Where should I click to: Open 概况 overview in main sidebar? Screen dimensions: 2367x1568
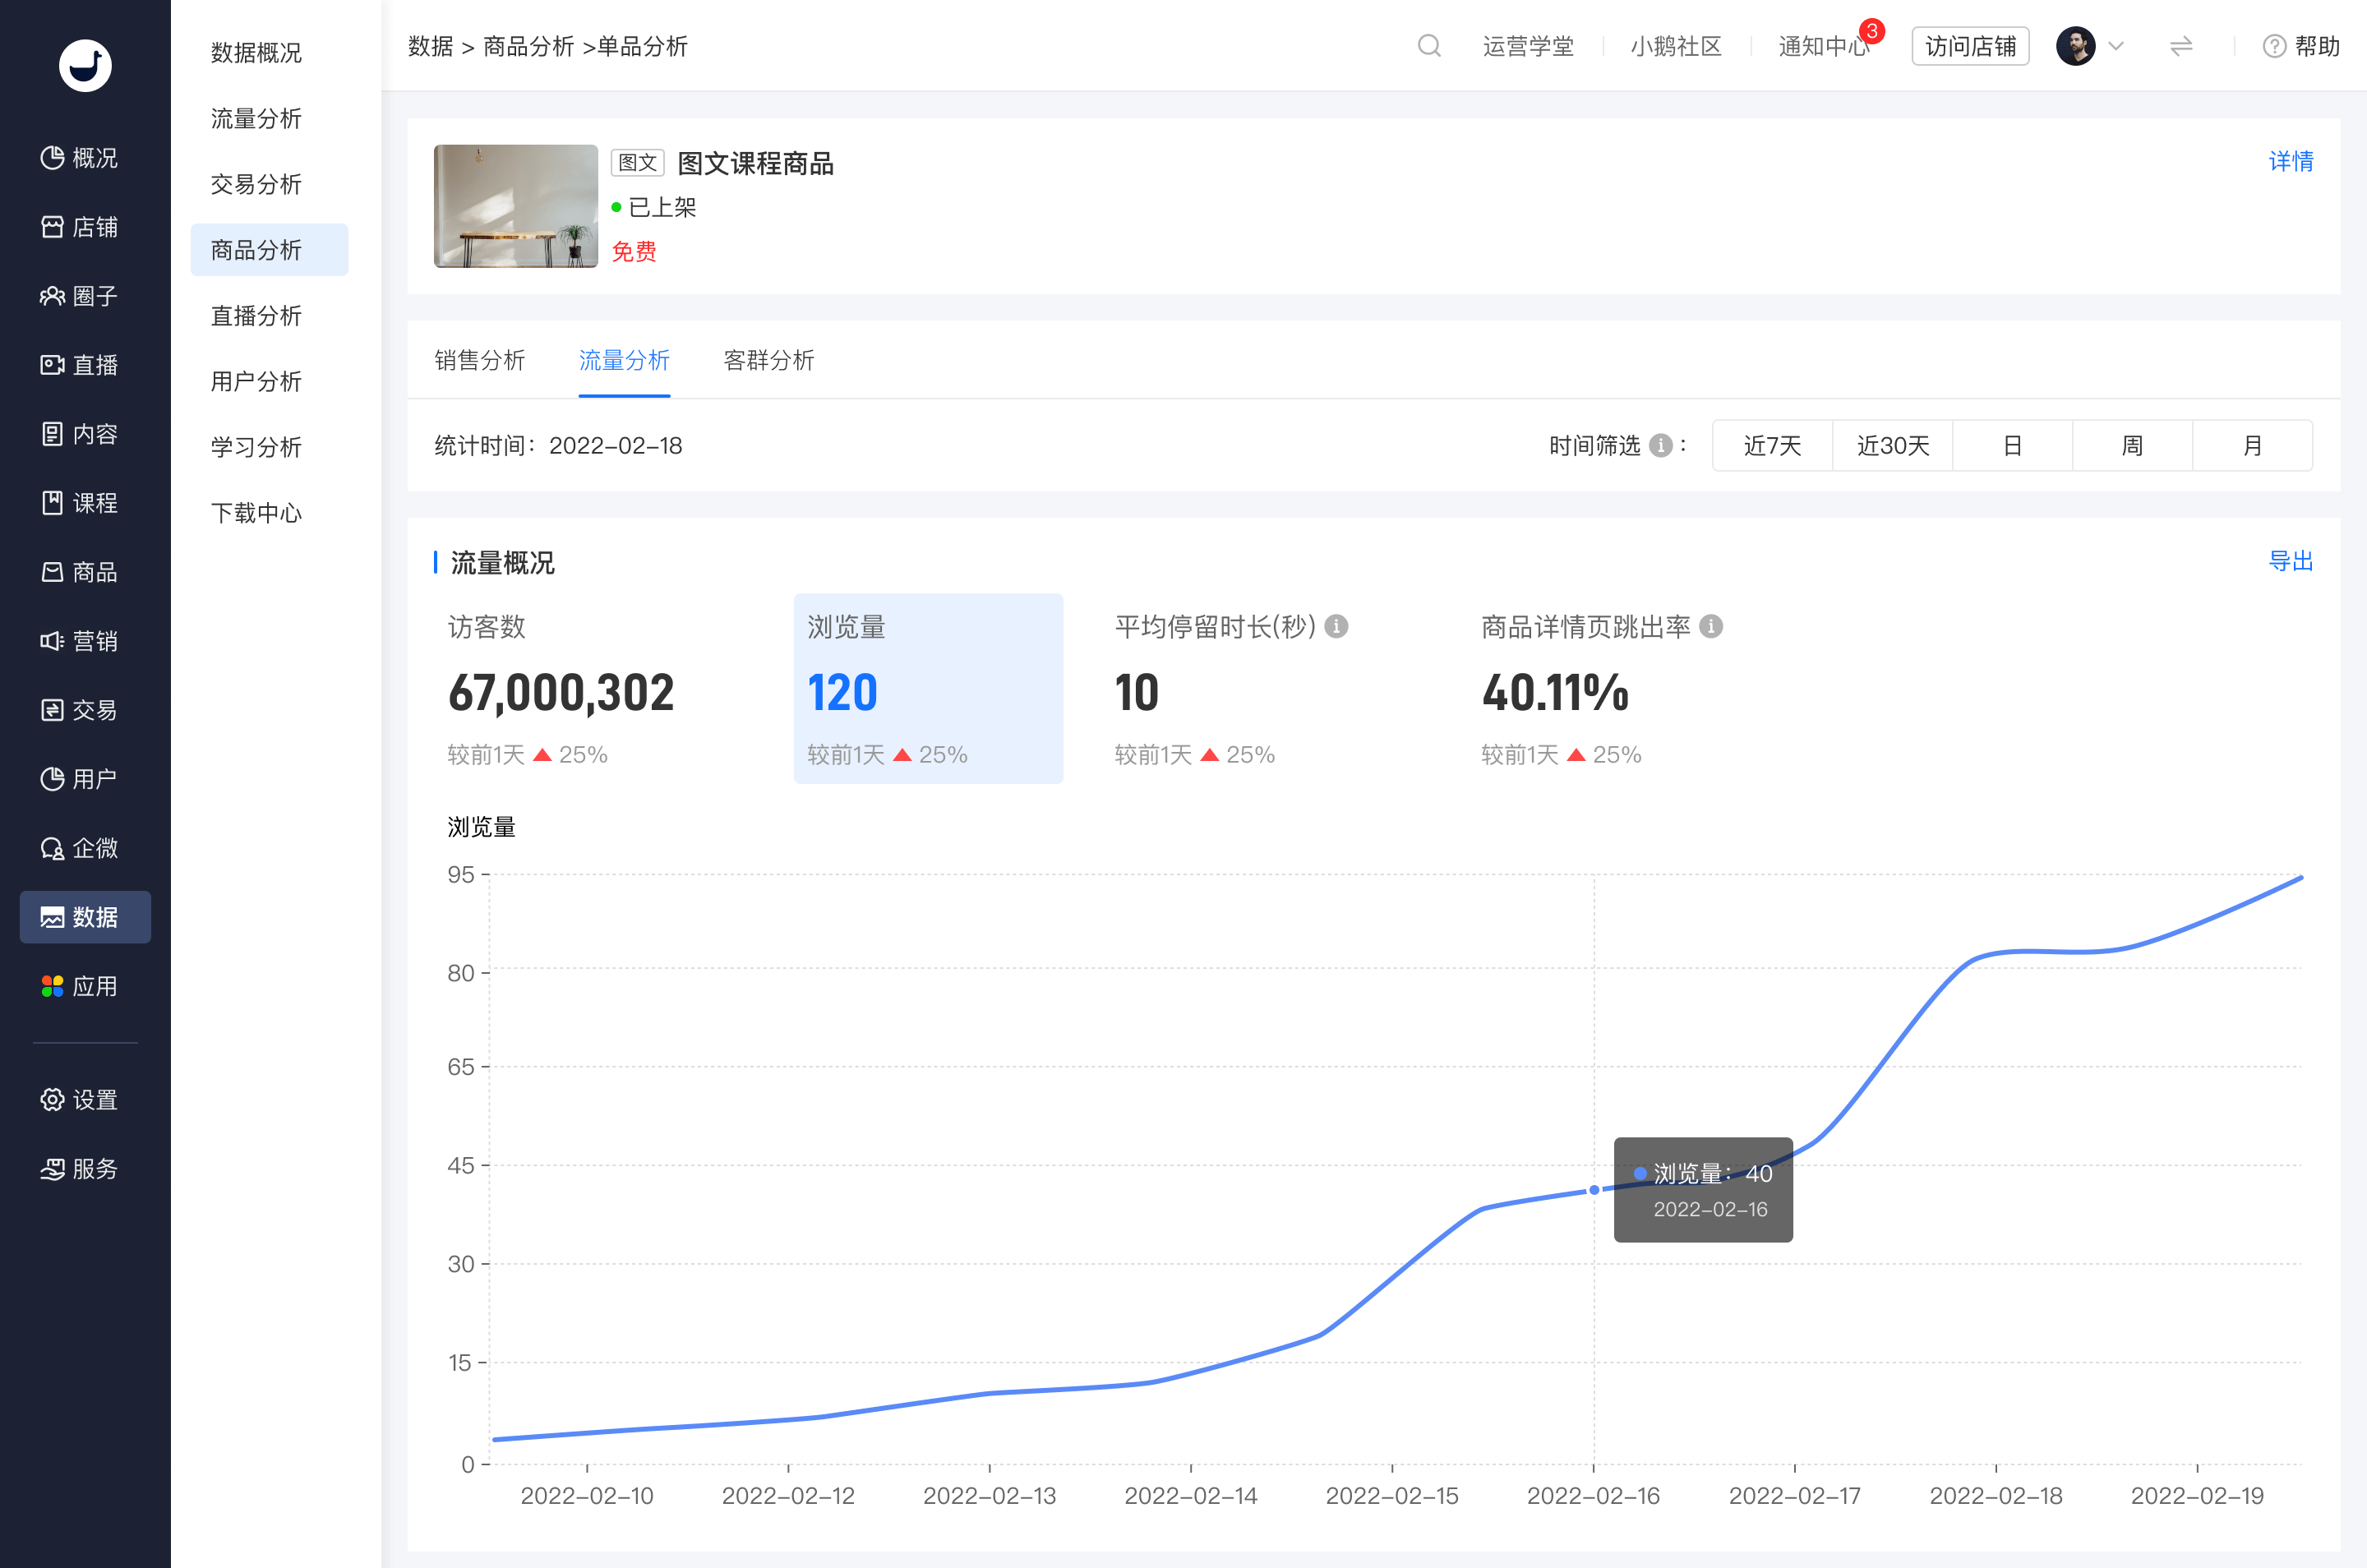(80, 158)
